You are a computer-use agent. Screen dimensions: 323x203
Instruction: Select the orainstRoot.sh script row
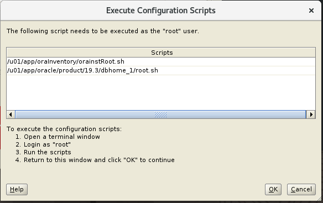[x=161, y=61]
